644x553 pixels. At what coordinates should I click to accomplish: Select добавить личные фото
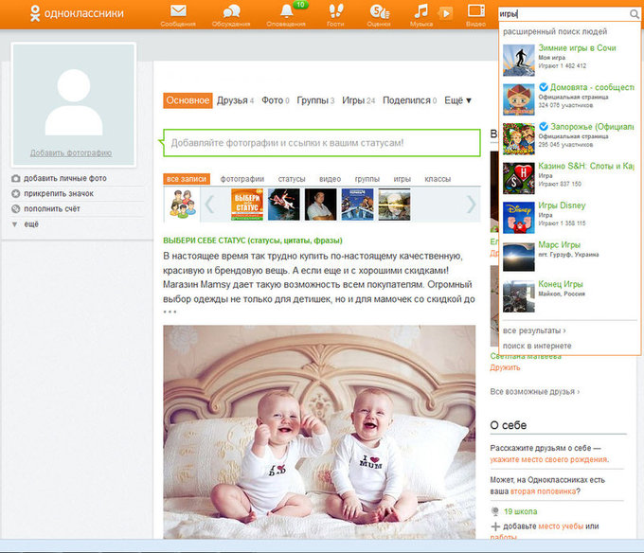click(x=65, y=178)
